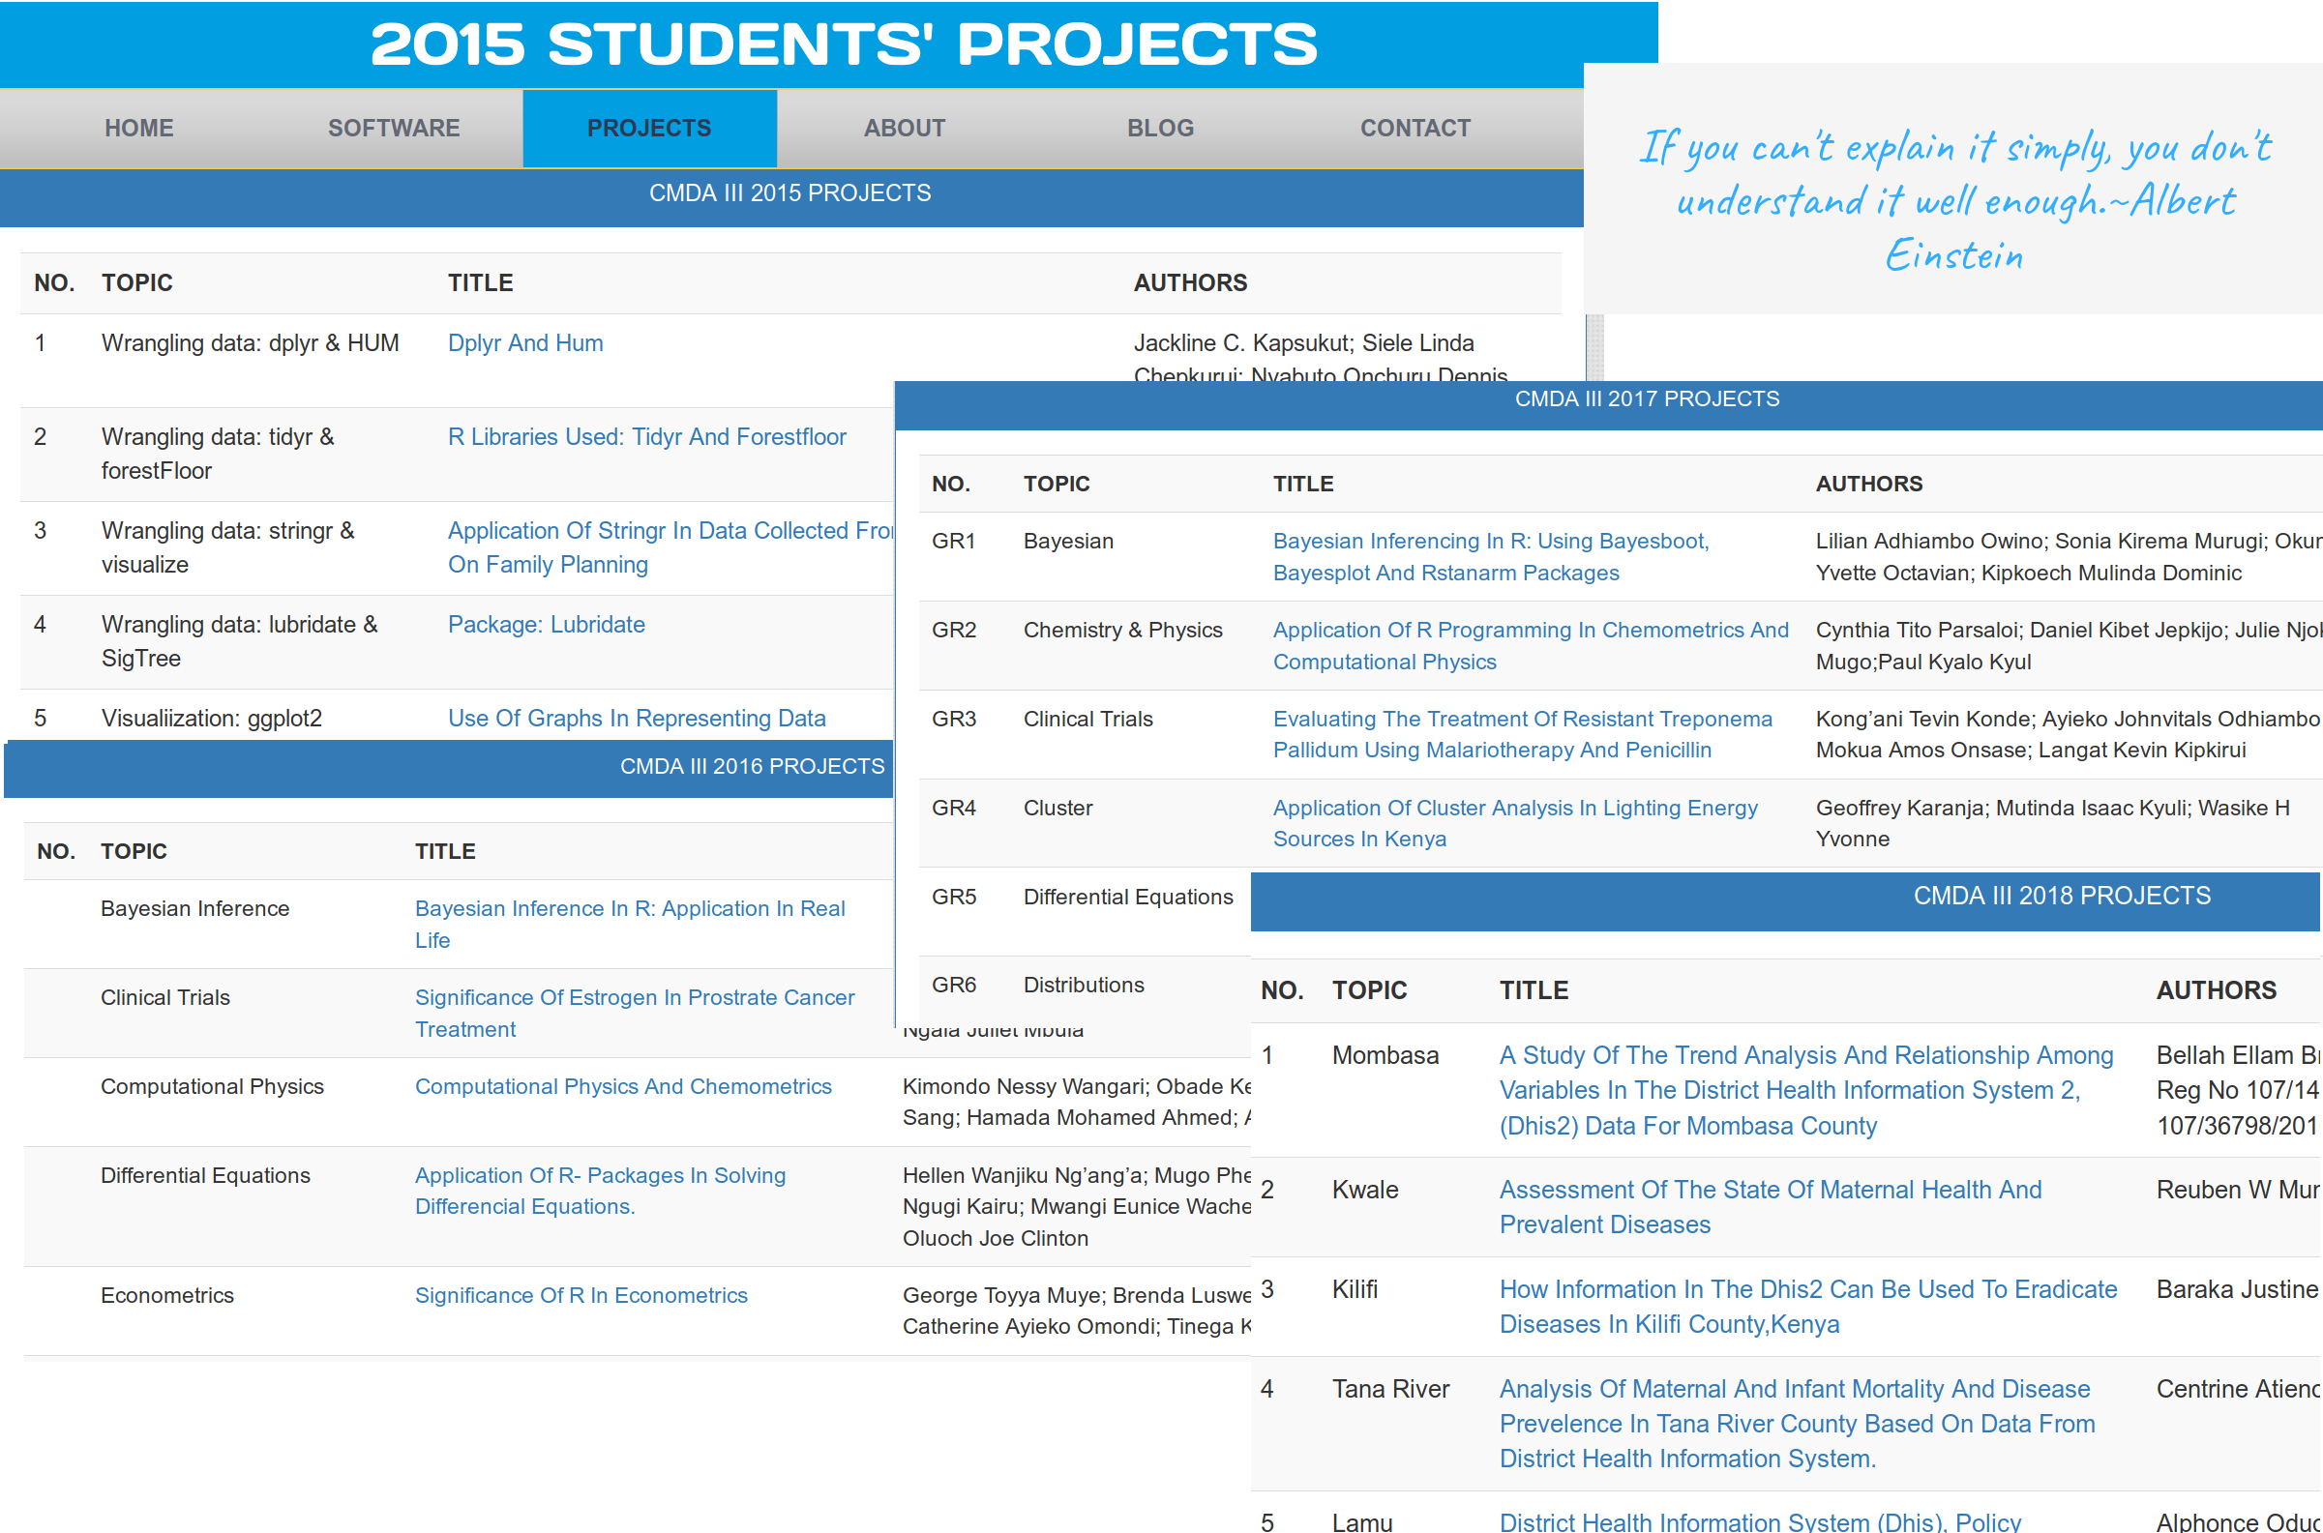Select the 'Kwale' topic cell
The width and height of the screenshot is (2323, 1533).
[1365, 1190]
